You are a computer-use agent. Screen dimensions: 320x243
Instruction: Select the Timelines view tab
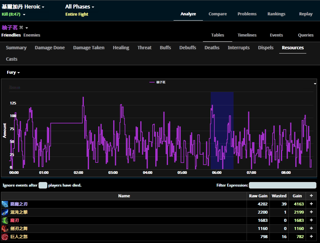pyautogui.click(x=247, y=35)
